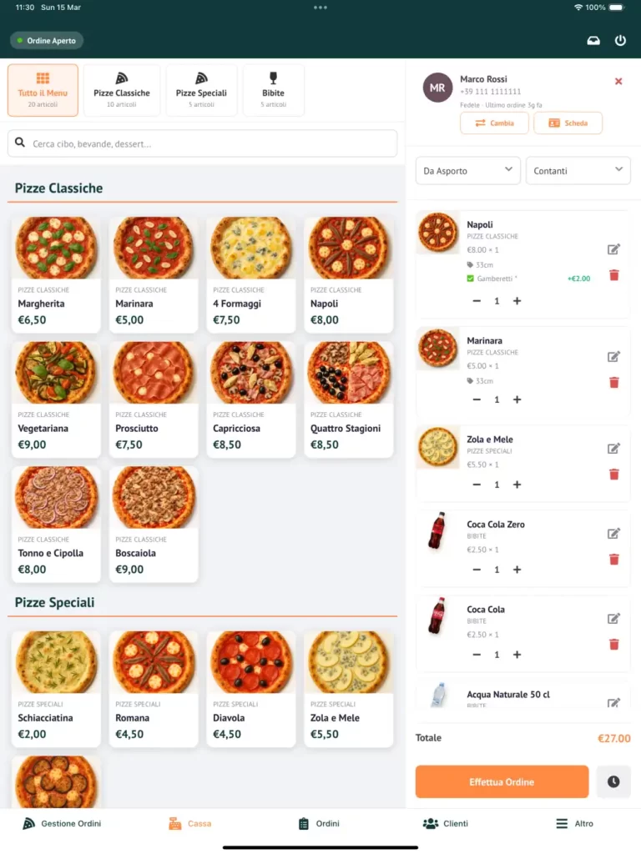Delete Marinara from the cart
The image size is (641, 854).
point(614,382)
